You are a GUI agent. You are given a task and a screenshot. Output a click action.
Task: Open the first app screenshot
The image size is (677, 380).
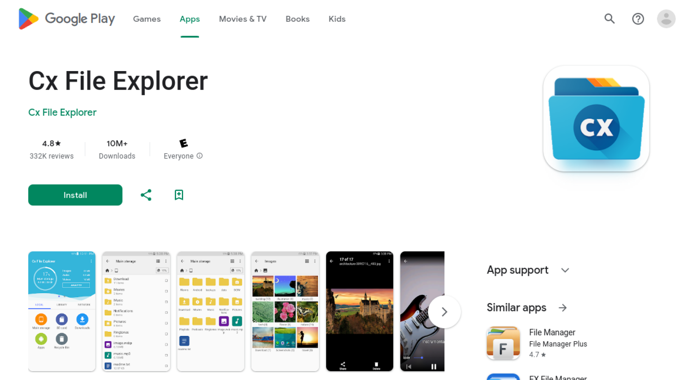[x=62, y=311]
